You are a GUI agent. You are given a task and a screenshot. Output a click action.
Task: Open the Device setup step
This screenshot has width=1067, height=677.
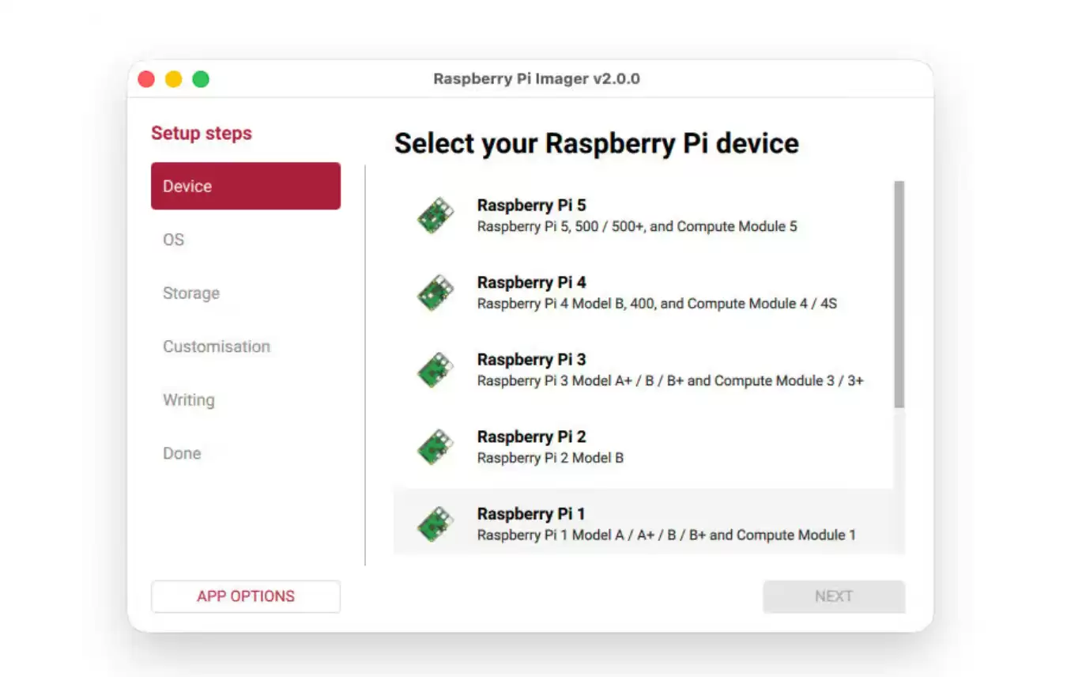(x=245, y=186)
